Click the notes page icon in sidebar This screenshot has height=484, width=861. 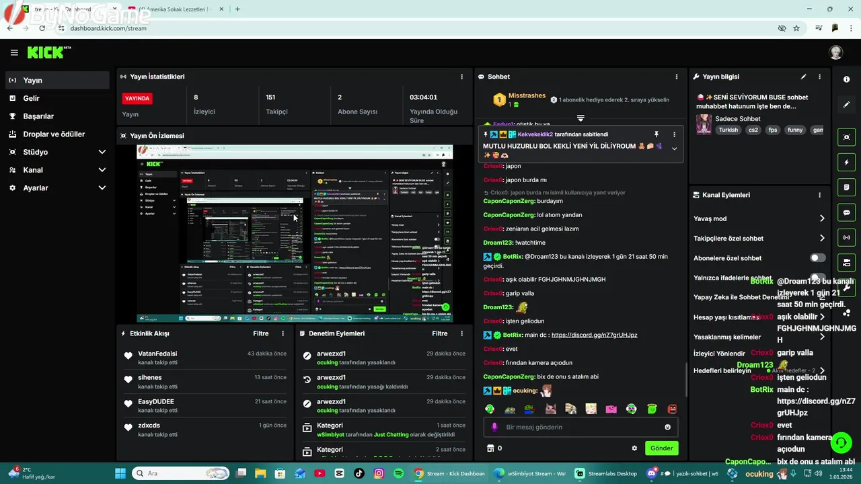(846, 187)
